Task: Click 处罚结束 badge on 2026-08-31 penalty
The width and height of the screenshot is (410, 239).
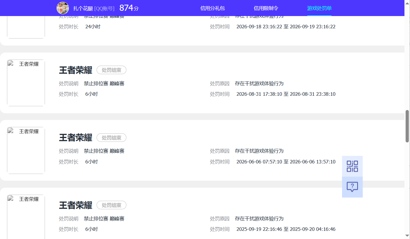Action: (x=111, y=70)
